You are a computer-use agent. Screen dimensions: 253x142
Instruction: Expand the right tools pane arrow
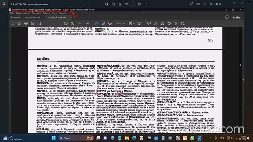243,80
